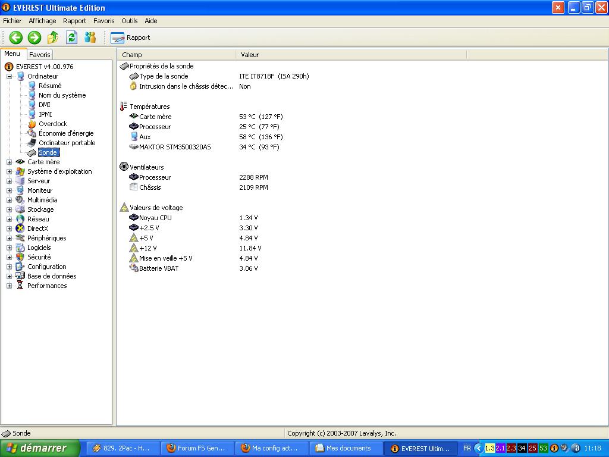Click the up-level folder arrow icon

point(53,37)
